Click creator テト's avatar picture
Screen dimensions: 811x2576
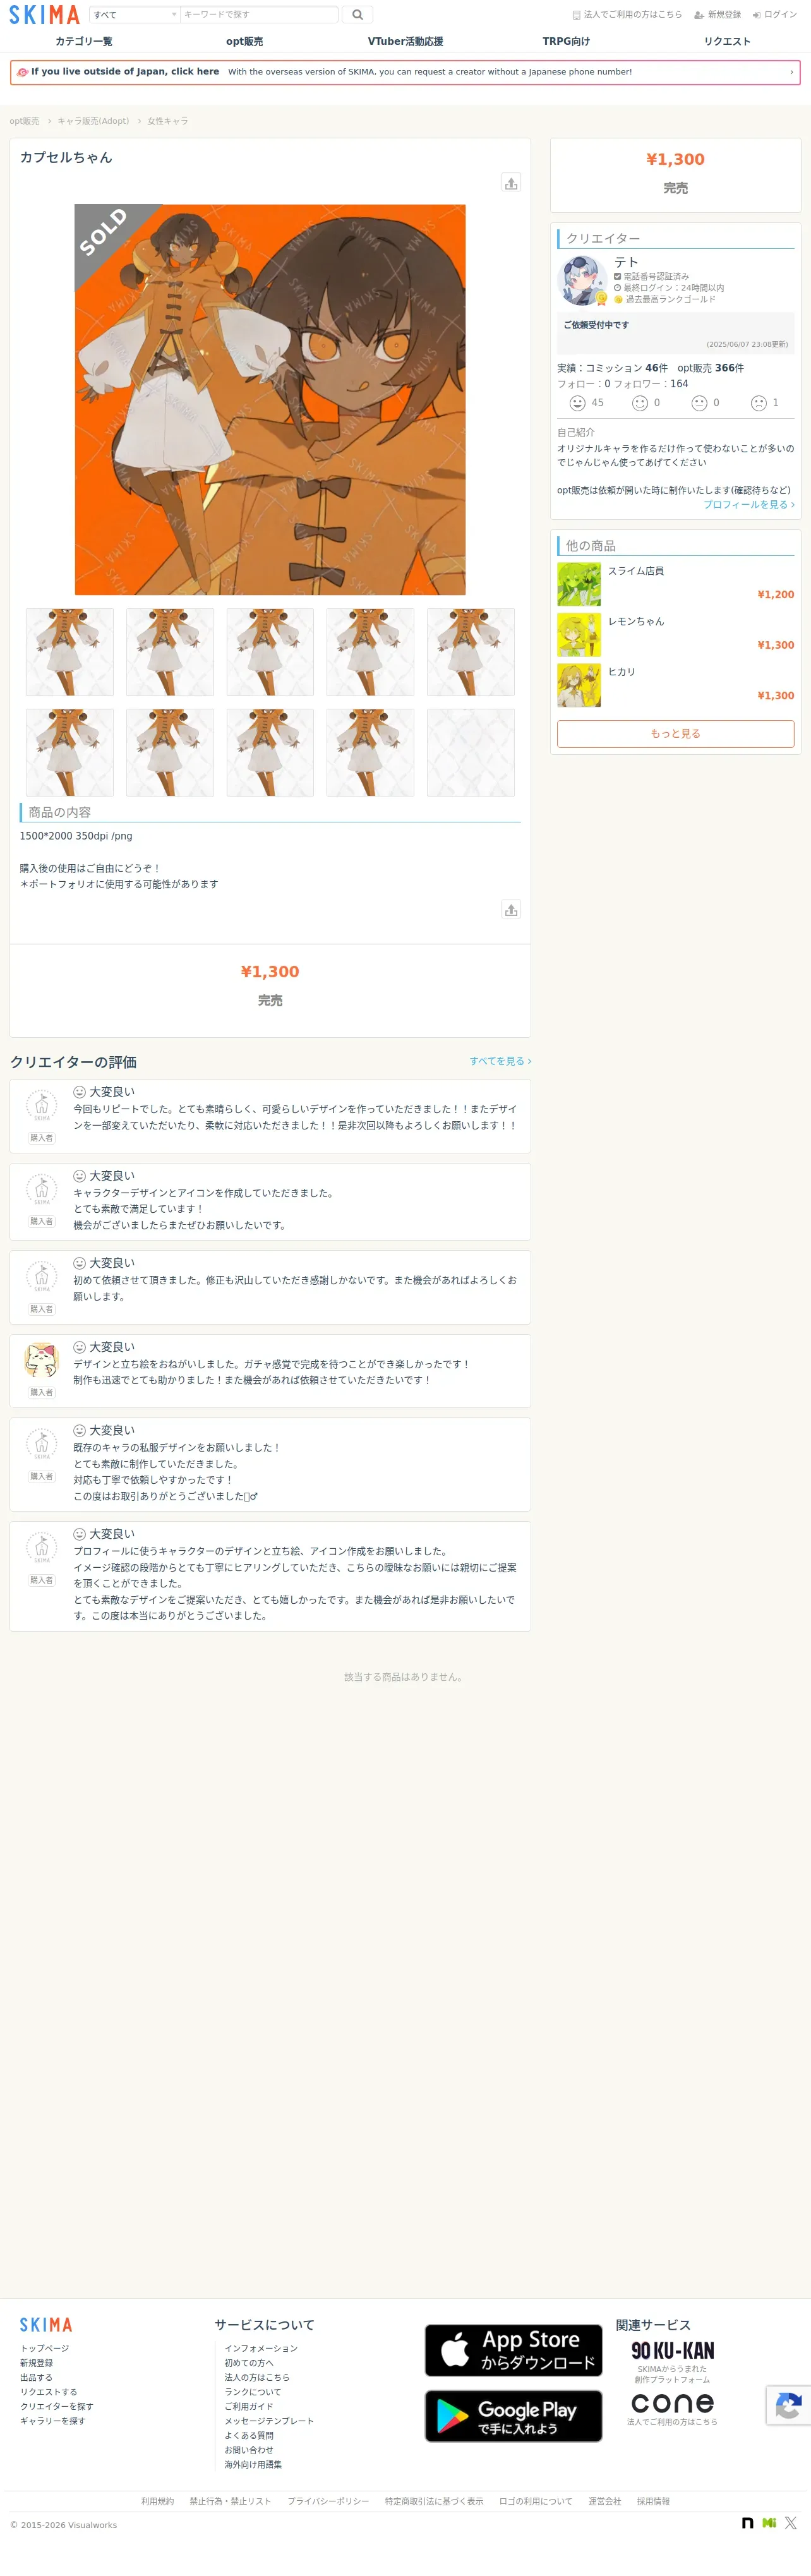point(582,281)
